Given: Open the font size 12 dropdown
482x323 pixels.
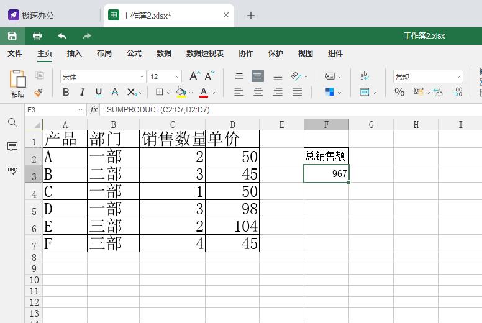Looking at the screenshot, I should (x=178, y=76).
